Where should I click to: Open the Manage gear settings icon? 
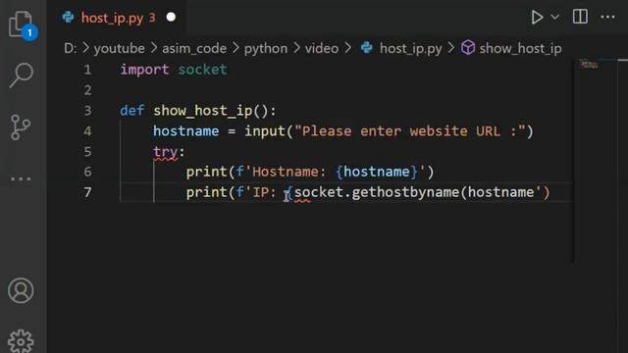tap(21, 341)
